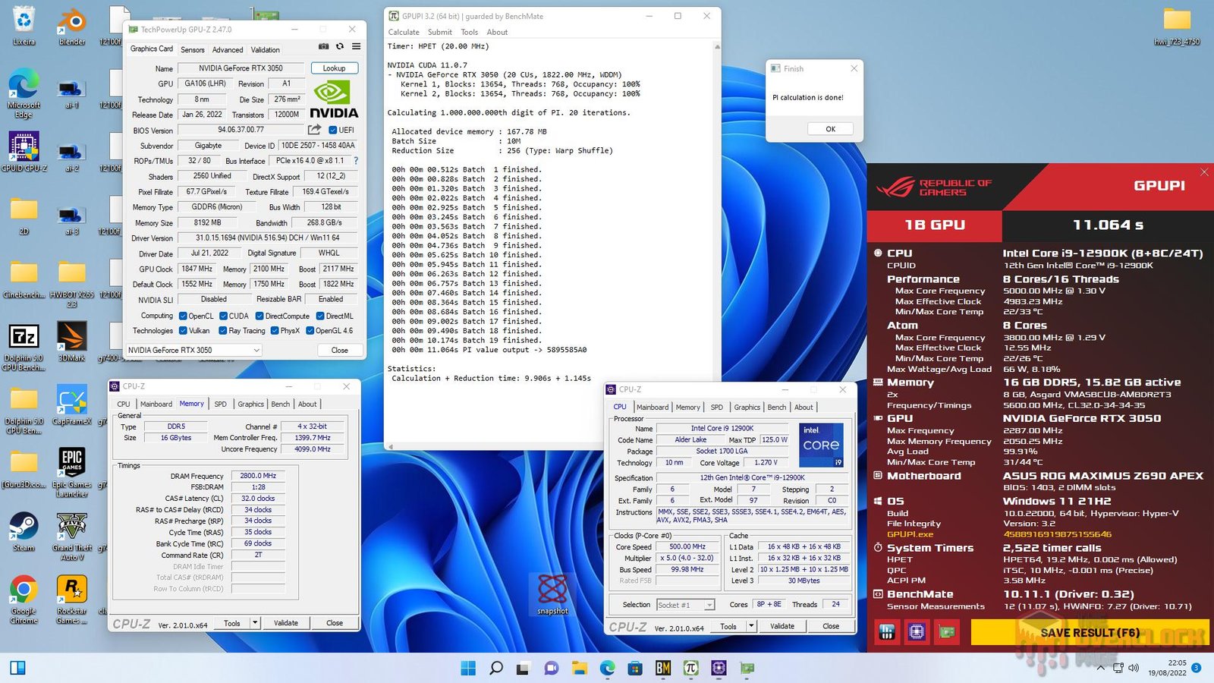Click Validate in the memory CPU-Z window
Screen dimensions: 1214x683
click(286, 623)
